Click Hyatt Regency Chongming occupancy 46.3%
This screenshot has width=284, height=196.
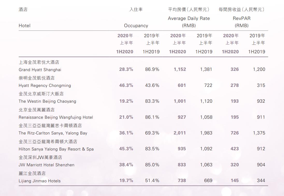tap(126, 85)
